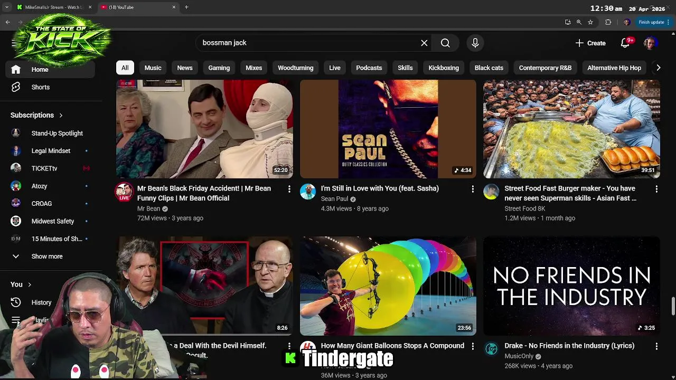Click the page vertical scrollbar thumb
Screen dimensions: 676x380
coord(673,306)
